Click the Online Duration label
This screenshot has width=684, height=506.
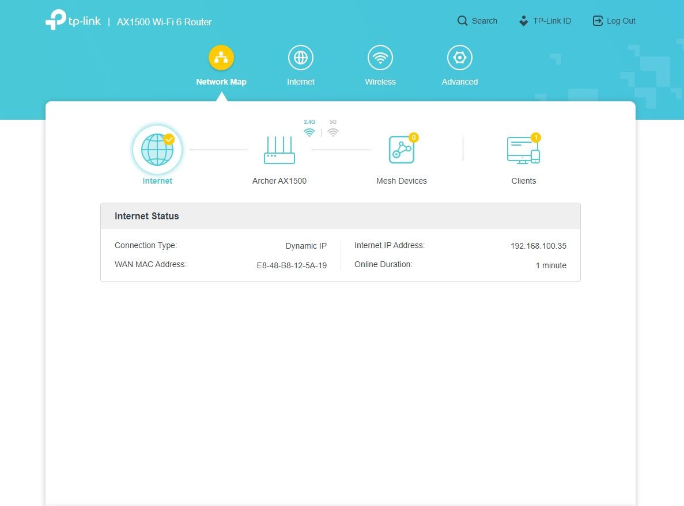tap(383, 264)
